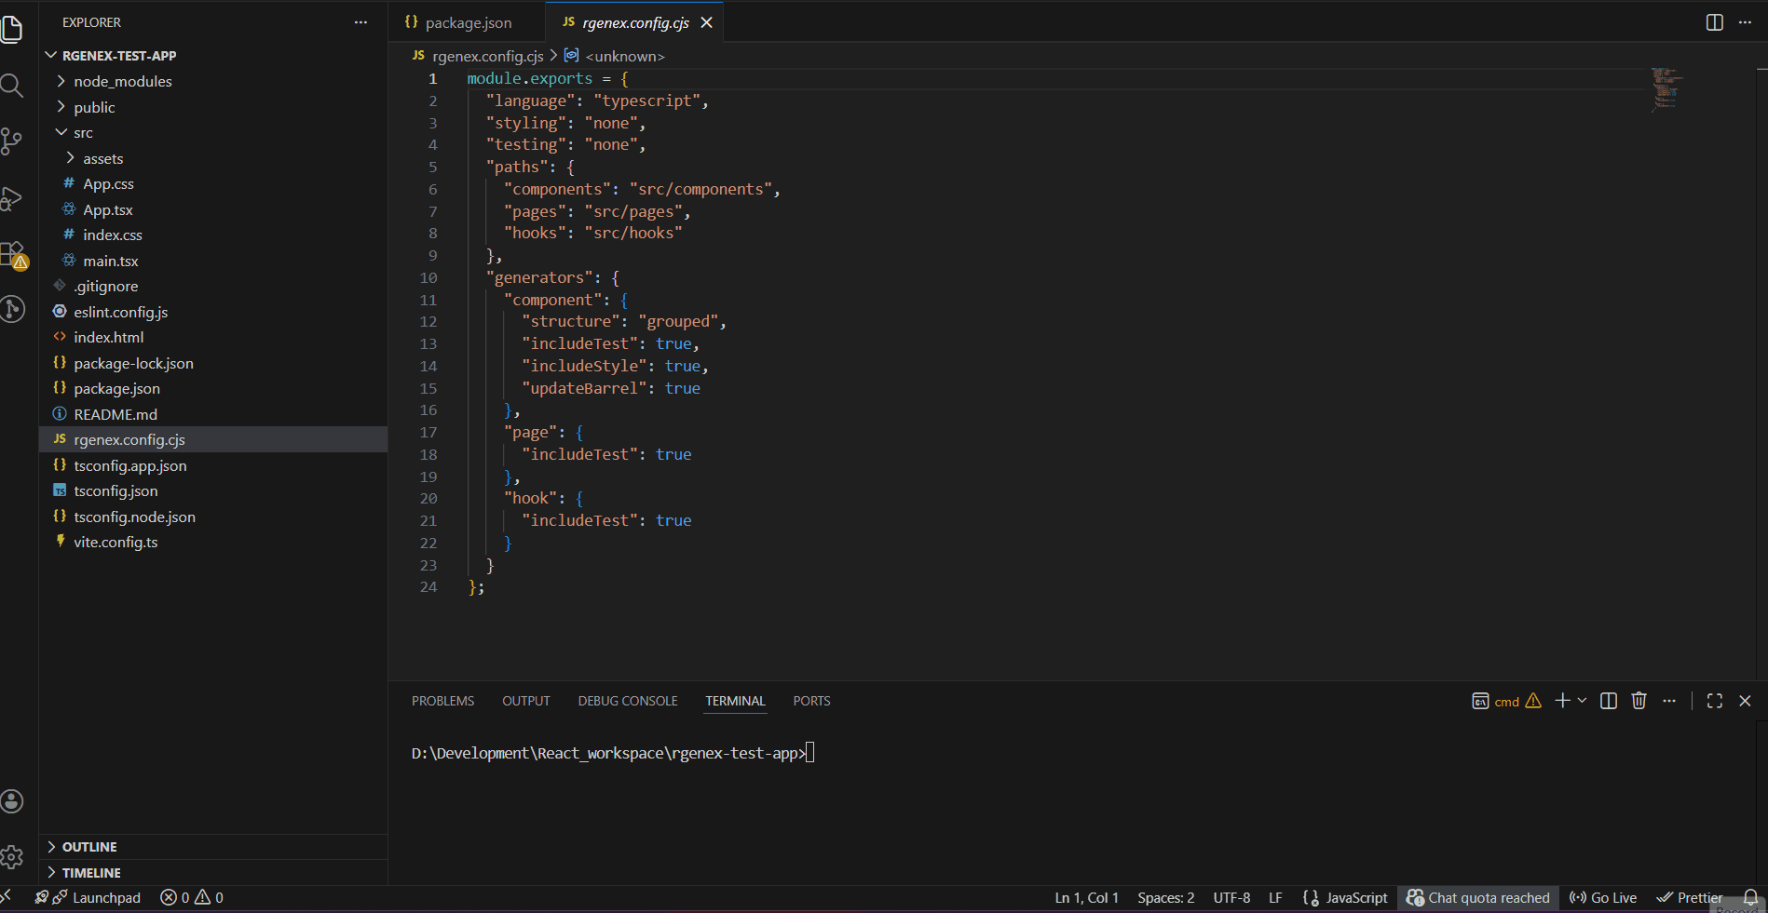Image resolution: width=1768 pixels, height=913 pixels.
Task: Open index.css file
Action: [213, 235]
